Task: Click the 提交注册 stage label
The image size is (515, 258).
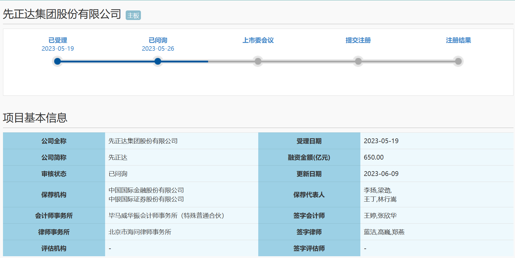Action: tap(358, 40)
